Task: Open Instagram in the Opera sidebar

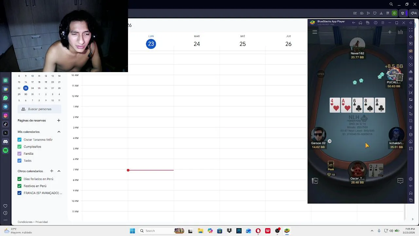Action: tap(6, 115)
